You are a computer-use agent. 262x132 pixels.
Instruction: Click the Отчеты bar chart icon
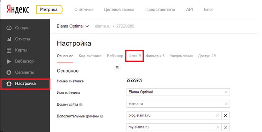(9, 39)
